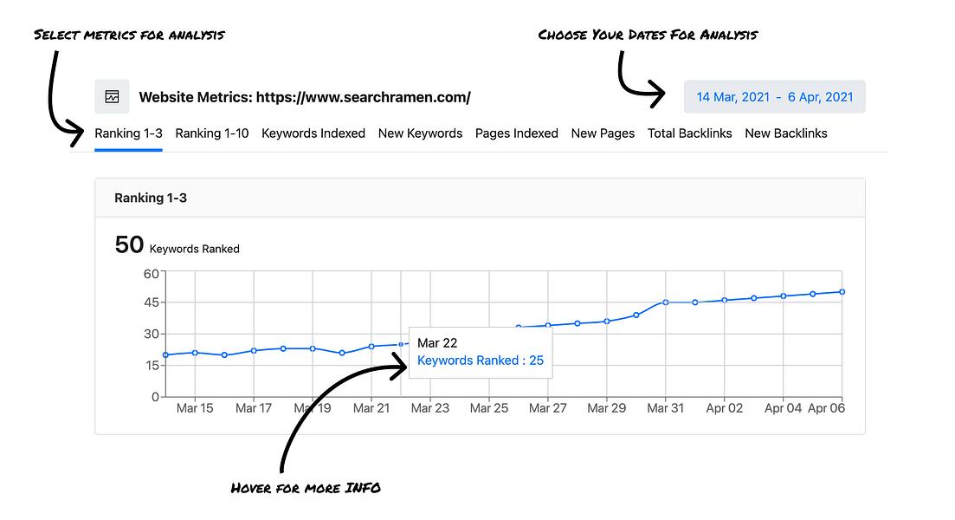This screenshot has width=955, height=520.
Task: Click the 45 y-axis label
Action: coord(151,302)
